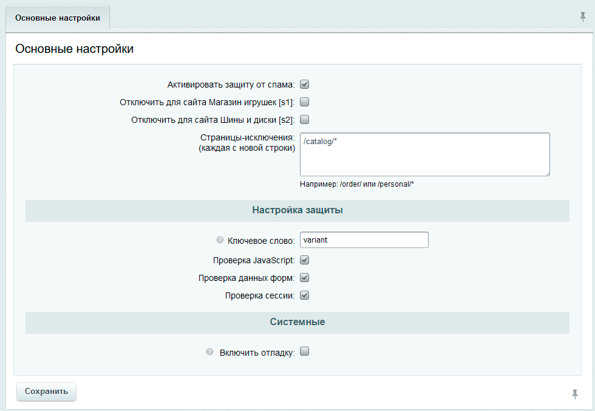Enable the Включить отладку checkbox
Screen dimensions: 595x411
304,351
